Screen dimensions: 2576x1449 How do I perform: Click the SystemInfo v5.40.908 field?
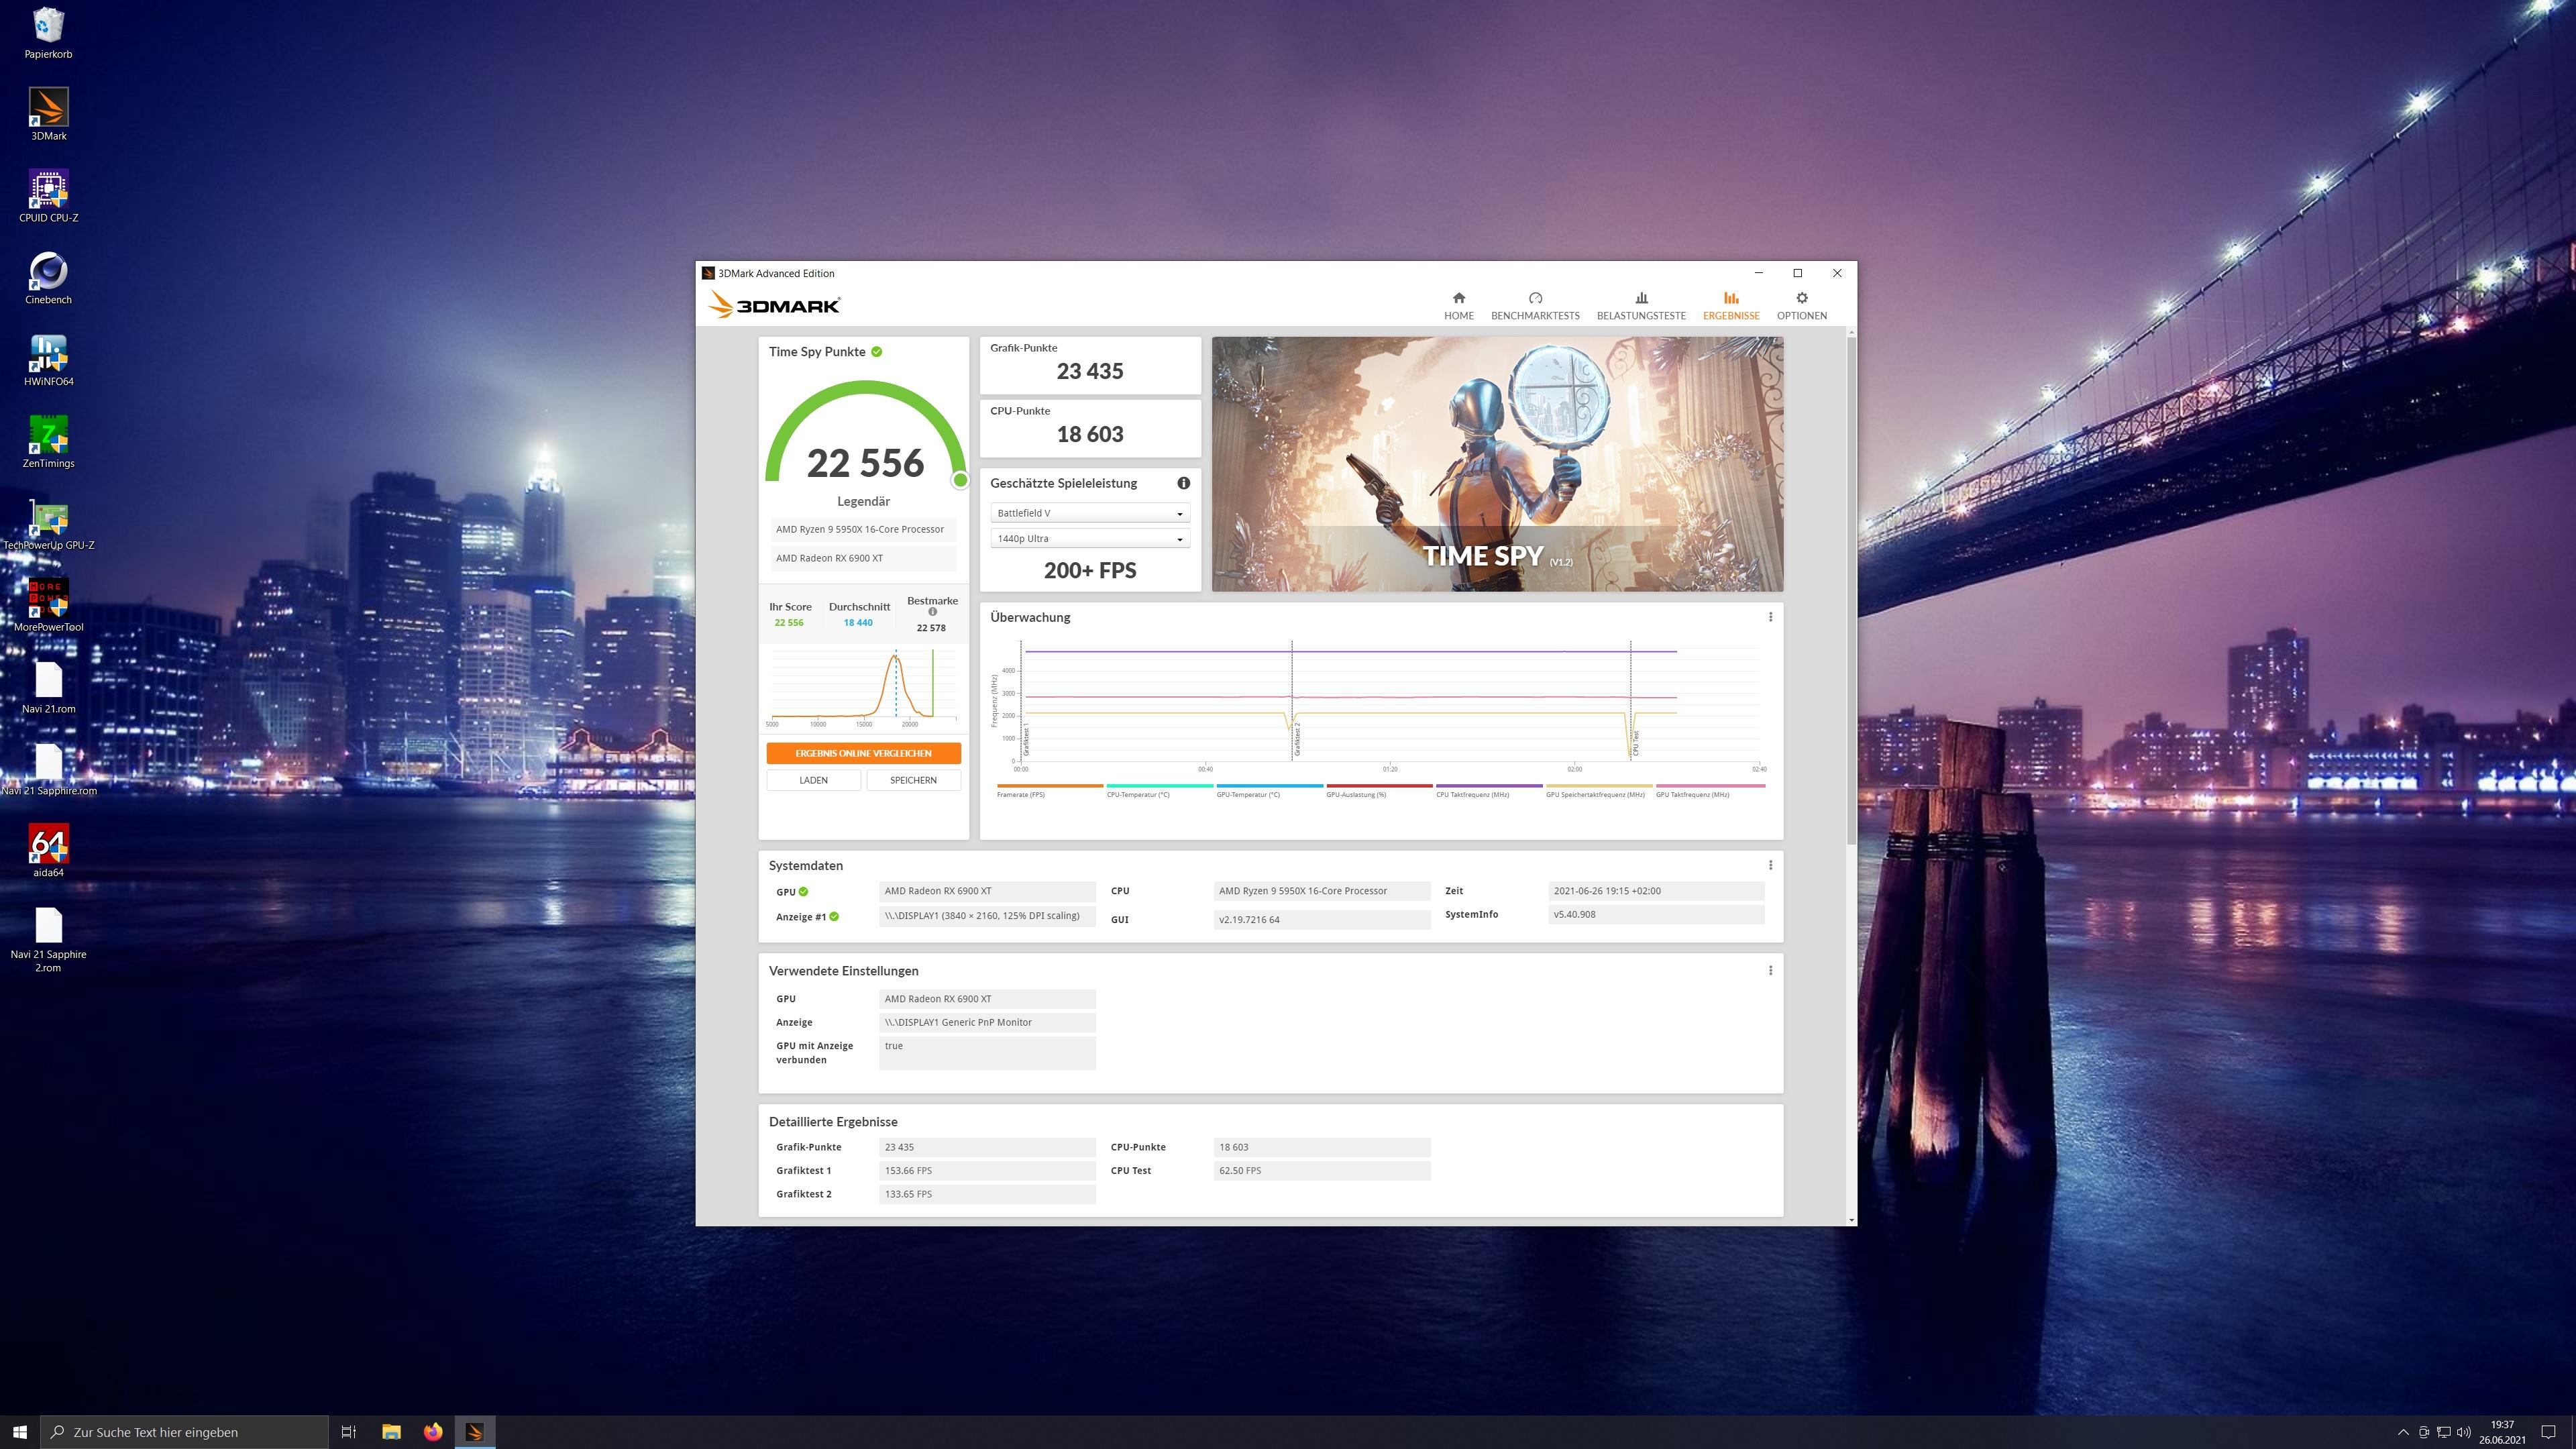[x=1656, y=914]
